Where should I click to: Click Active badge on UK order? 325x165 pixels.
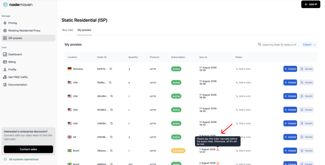tap(176, 137)
